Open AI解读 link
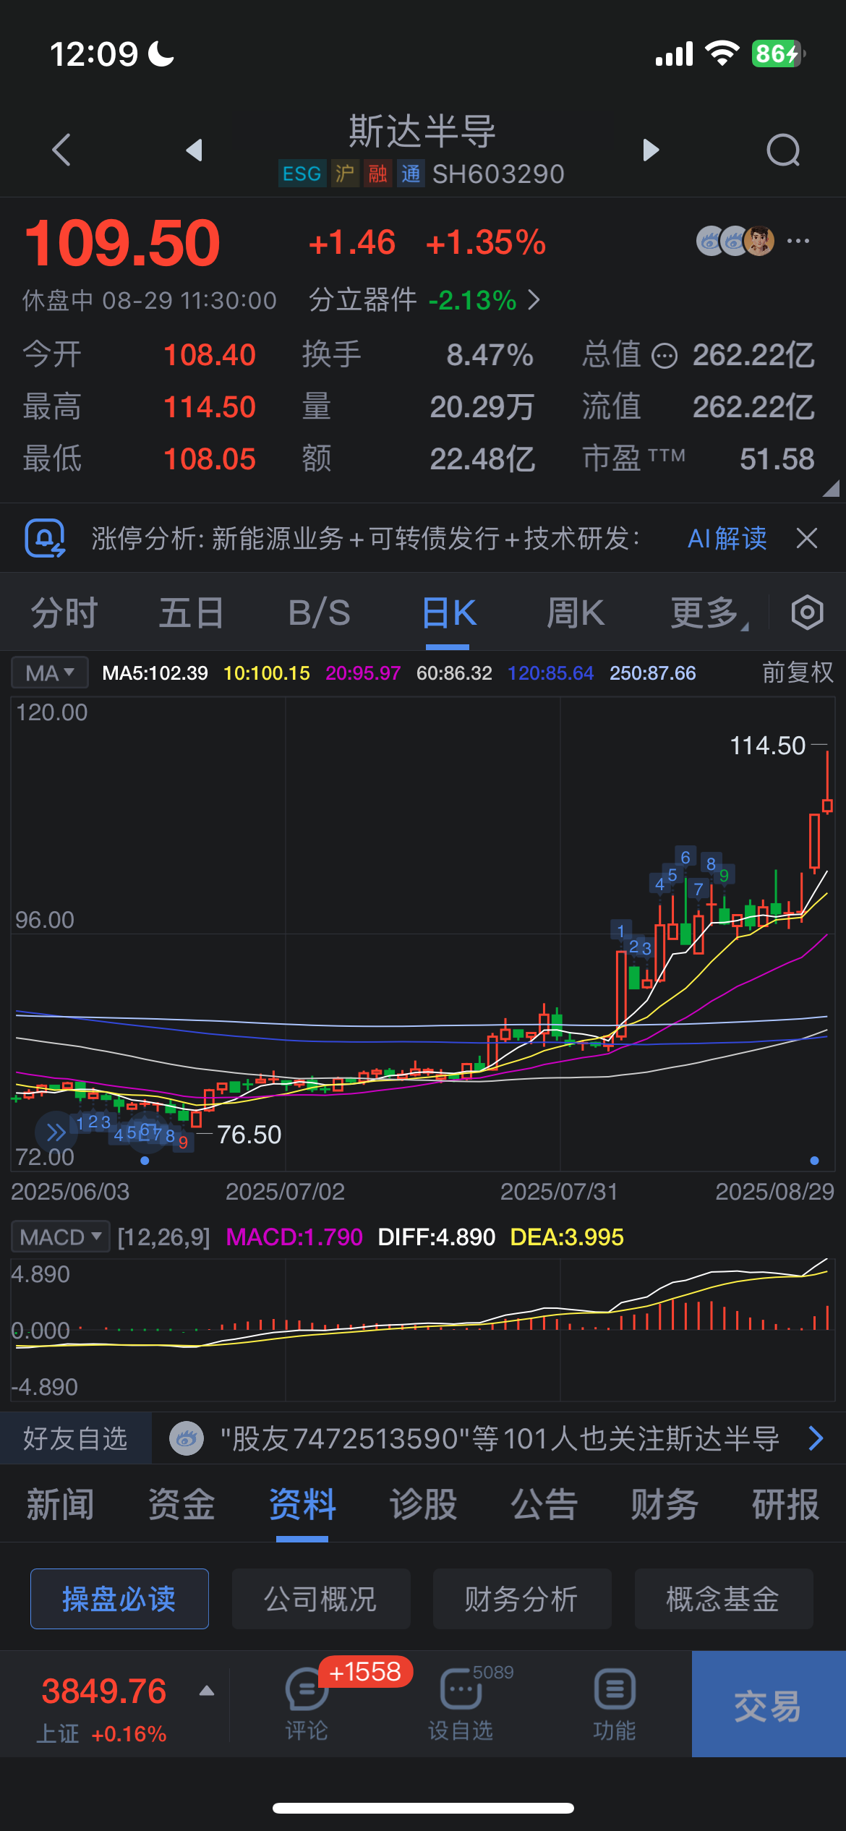 (x=727, y=539)
